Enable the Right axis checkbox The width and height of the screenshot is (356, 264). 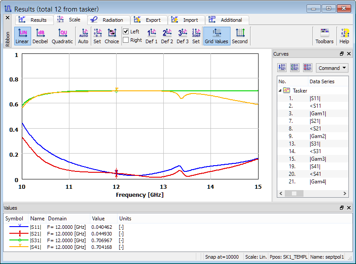(x=126, y=40)
